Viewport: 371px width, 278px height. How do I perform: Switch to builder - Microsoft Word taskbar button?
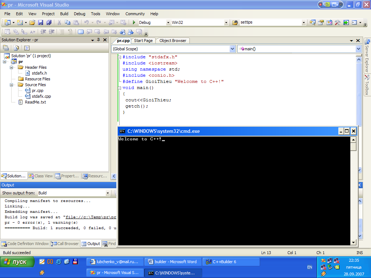tap(173, 262)
